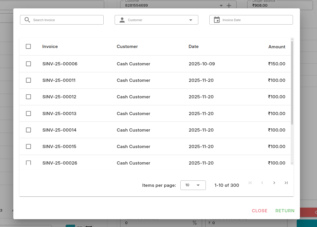This screenshot has width=317, height=227.
Task: Tick the checkbox for SINV-25-00013
Action: coord(28,113)
